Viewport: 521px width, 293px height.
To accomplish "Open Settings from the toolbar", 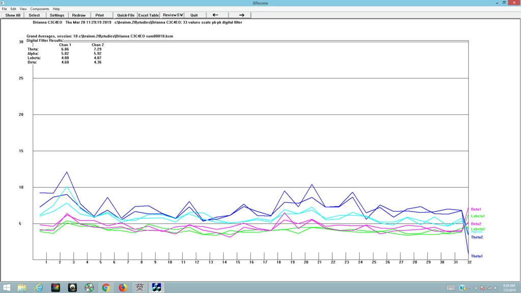I will tap(57, 15).
